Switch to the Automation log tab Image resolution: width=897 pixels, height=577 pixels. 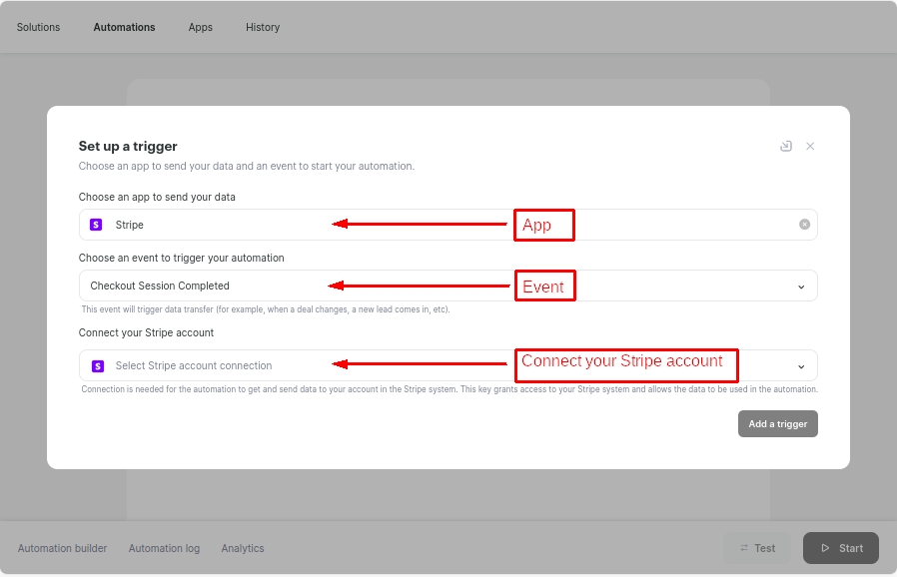coord(164,548)
